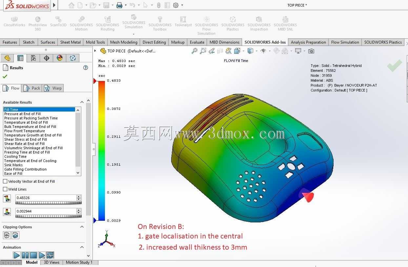Click the Hide/Show Items eye icon
This screenshot has height=267, width=408.
pos(263,51)
